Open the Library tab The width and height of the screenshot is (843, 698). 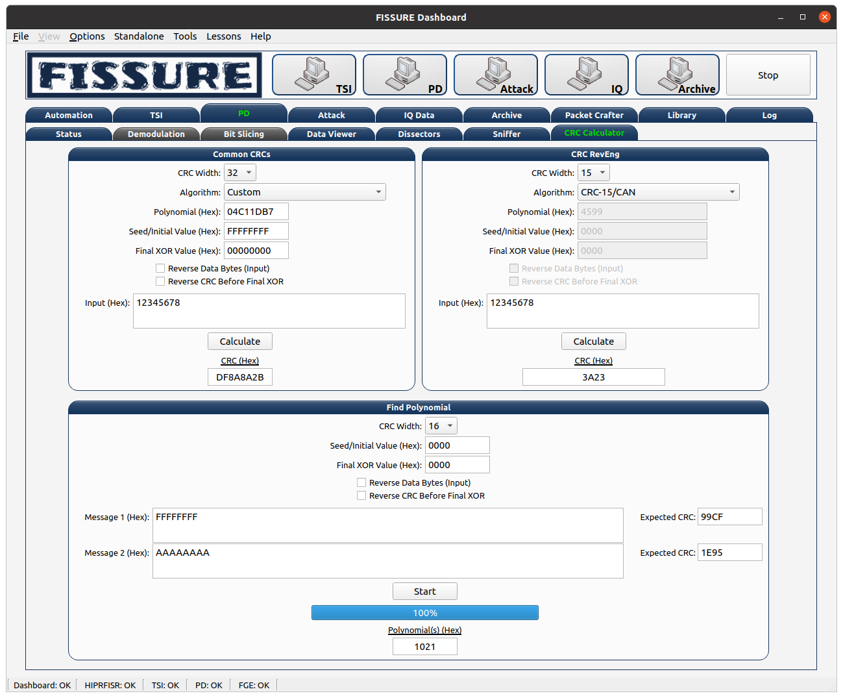[x=682, y=115]
